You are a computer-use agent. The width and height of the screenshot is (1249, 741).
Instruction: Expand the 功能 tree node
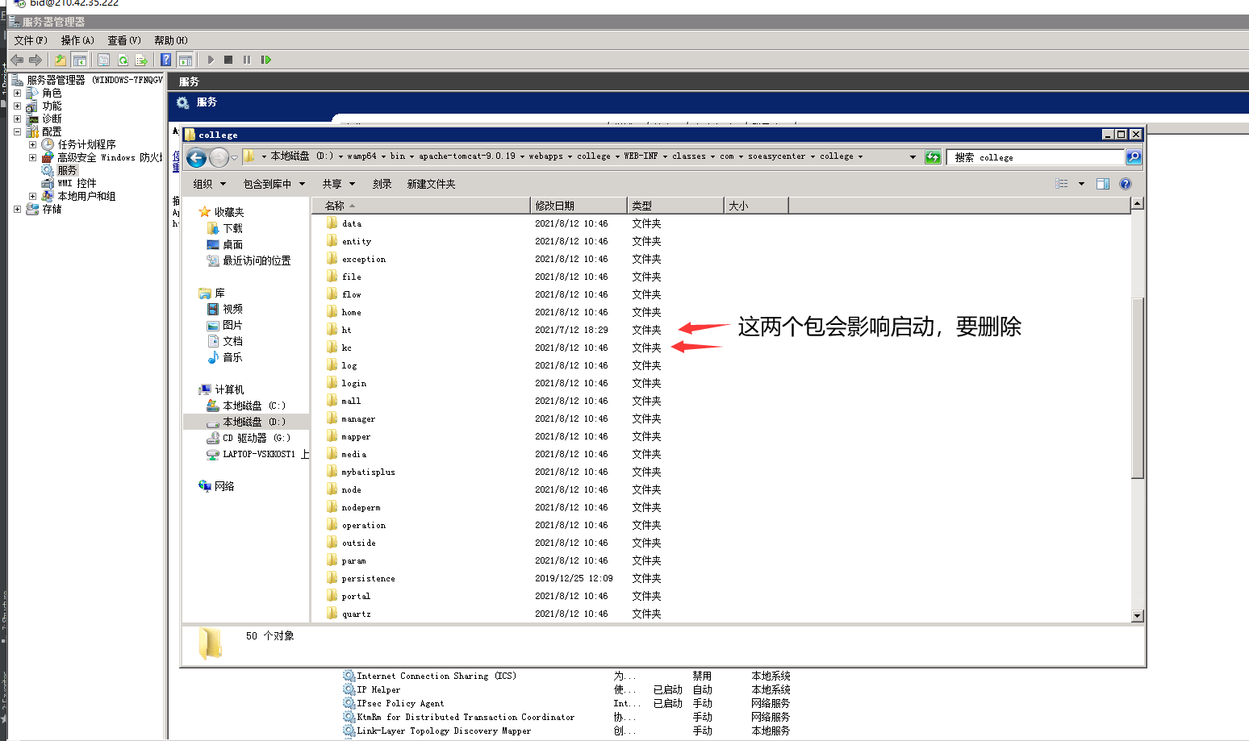click(x=17, y=106)
